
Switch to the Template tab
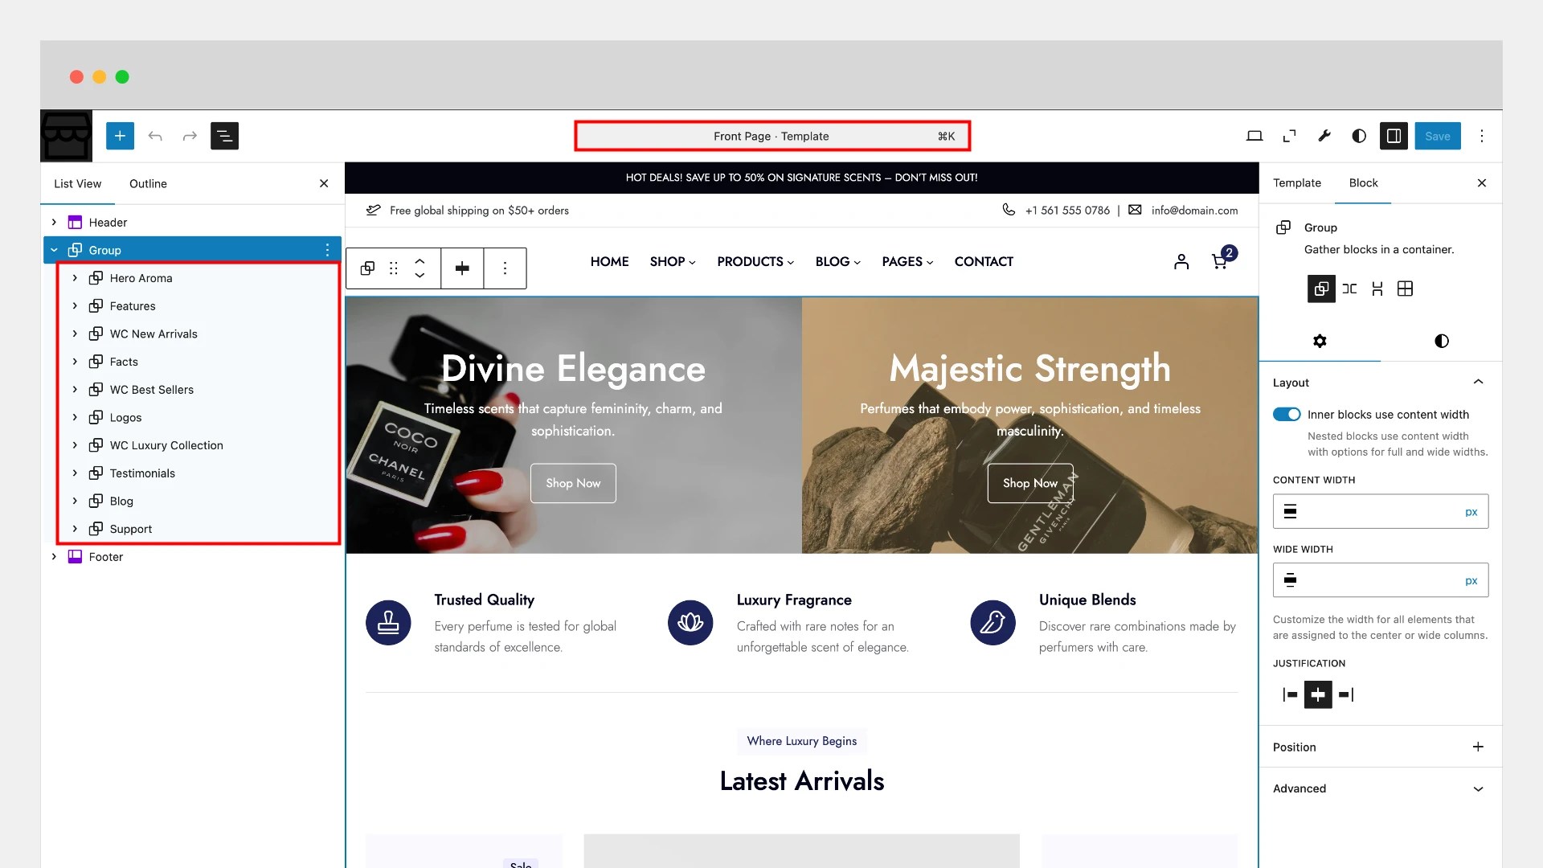tap(1296, 182)
